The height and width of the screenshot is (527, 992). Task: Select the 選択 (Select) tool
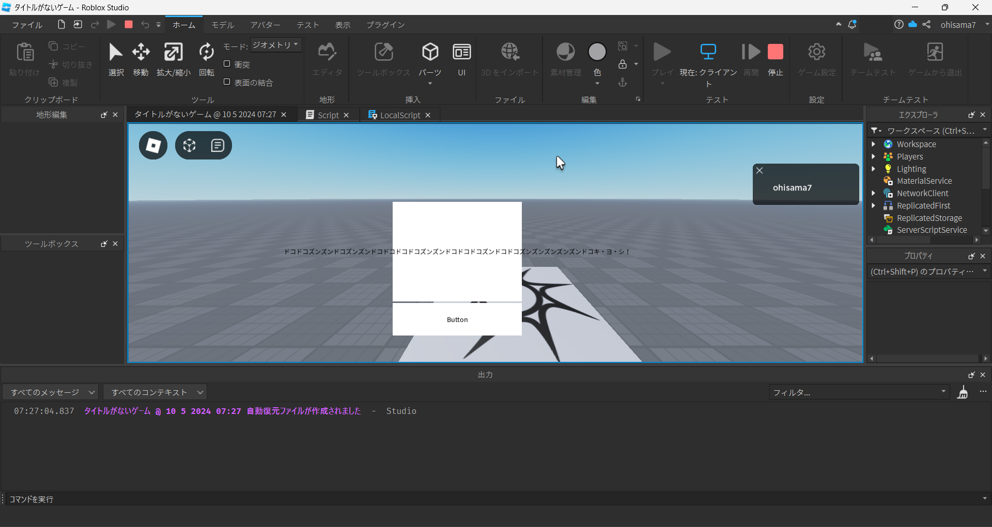116,59
